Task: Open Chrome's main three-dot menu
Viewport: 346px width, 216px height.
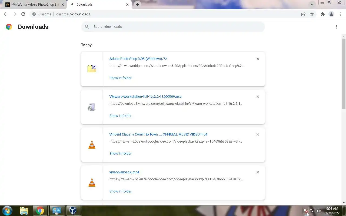Action: point(340,14)
